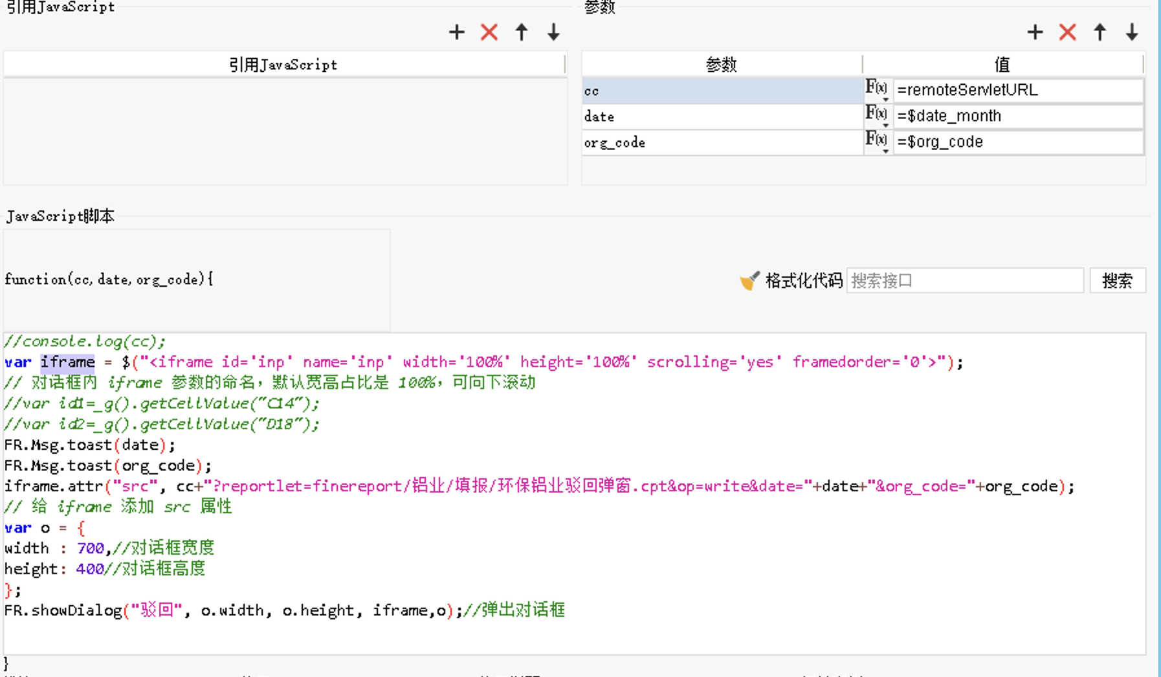Add a new parameter with plus icon
Viewport: 1161px width, 677px height.
tap(1035, 32)
